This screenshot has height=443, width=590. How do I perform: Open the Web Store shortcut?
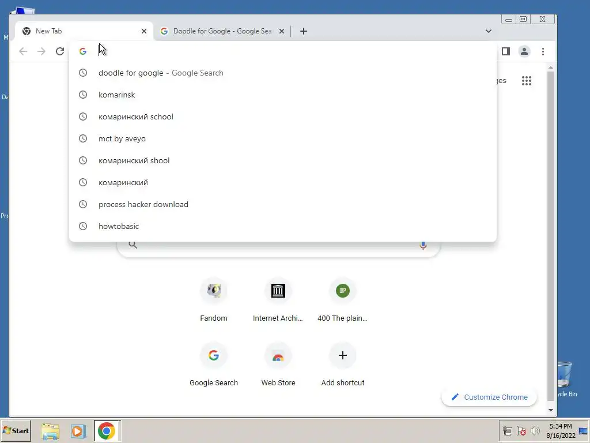pos(278,365)
